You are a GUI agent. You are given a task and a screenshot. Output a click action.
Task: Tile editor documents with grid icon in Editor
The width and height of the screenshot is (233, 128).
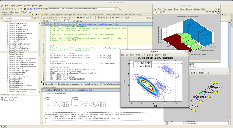click(x=147, y=18)
